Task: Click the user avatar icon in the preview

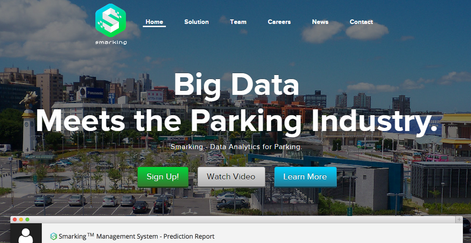Action: point(26,235)
